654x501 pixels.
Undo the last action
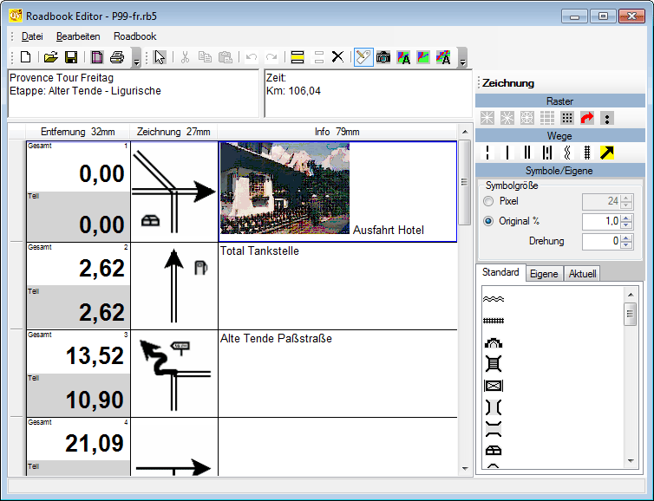coord(251,57)
